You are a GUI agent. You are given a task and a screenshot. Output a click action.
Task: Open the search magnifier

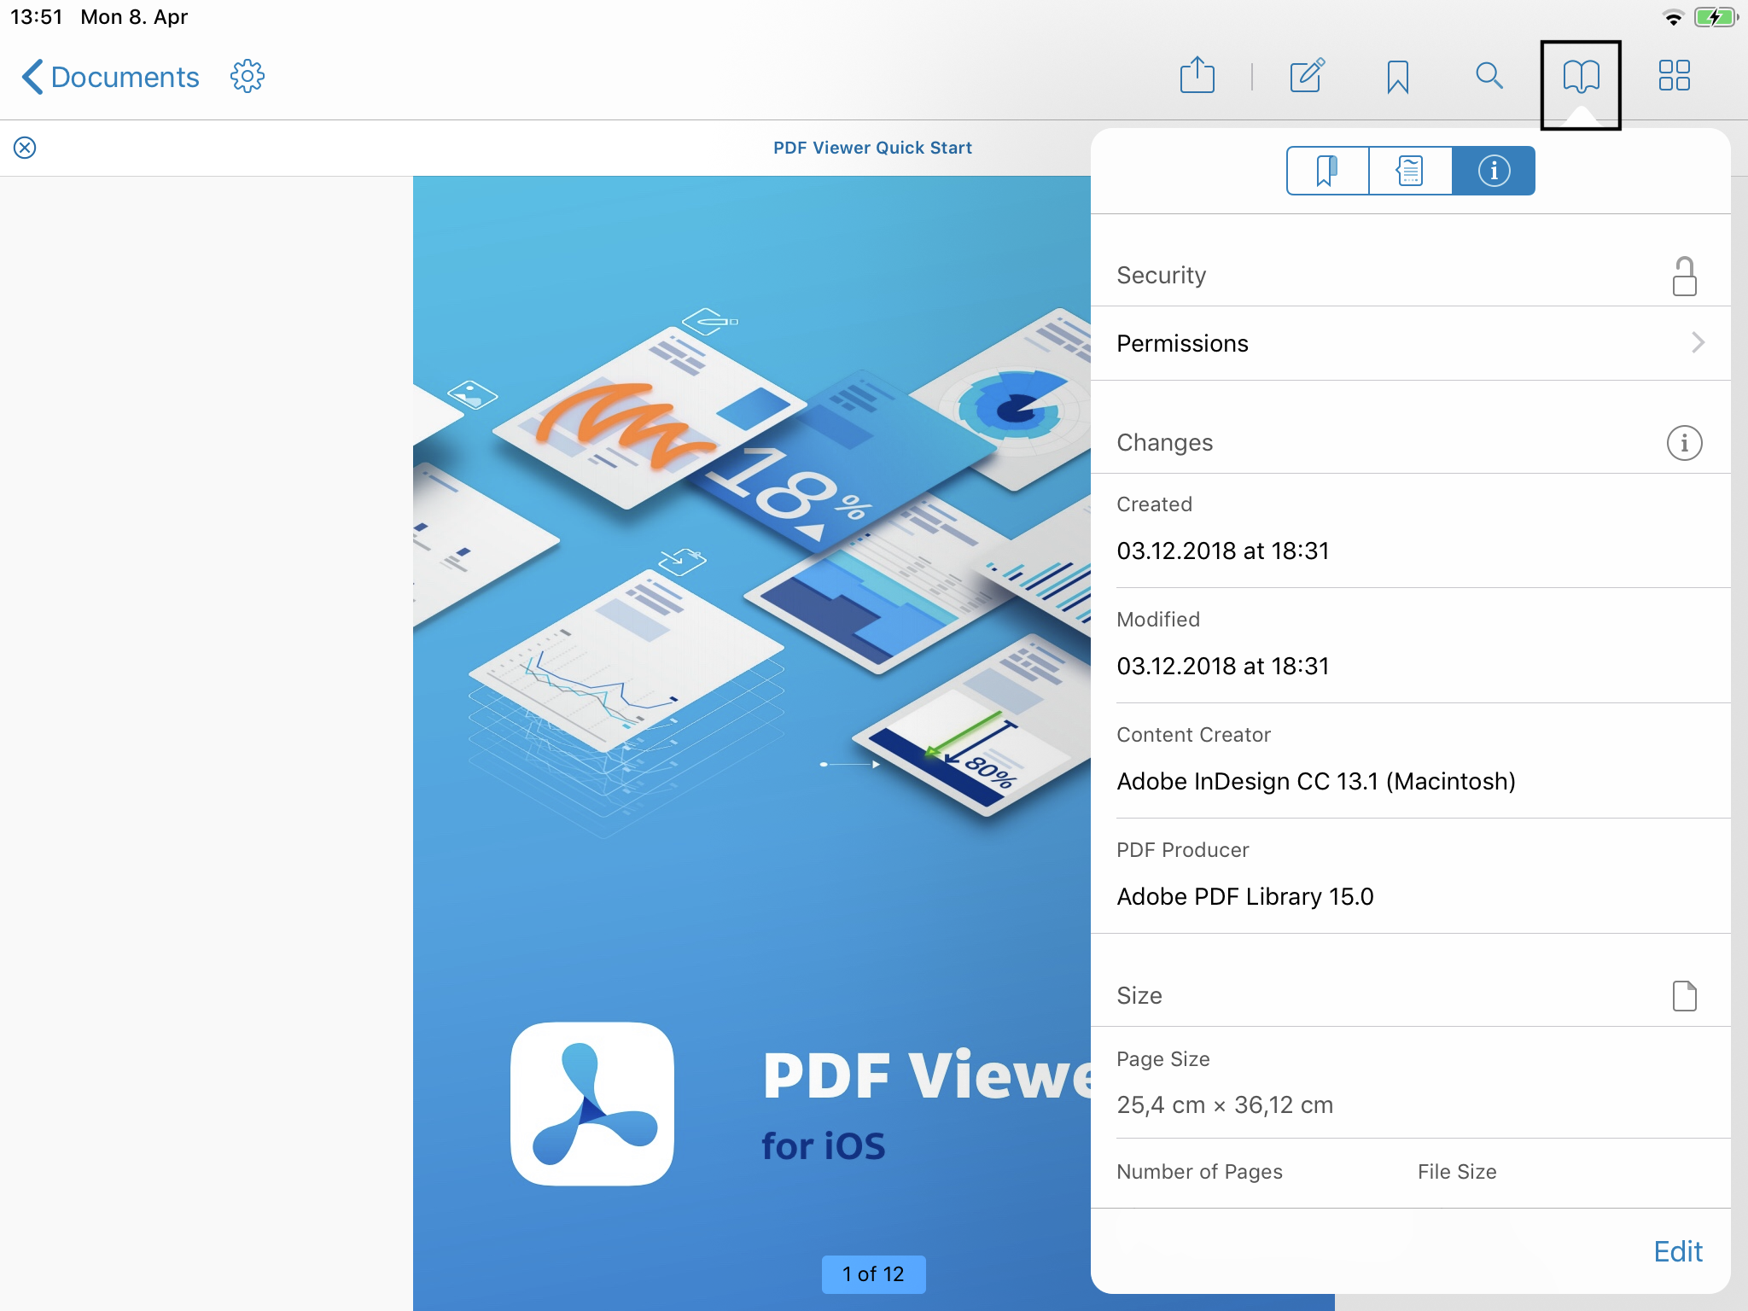(1489, 76)
